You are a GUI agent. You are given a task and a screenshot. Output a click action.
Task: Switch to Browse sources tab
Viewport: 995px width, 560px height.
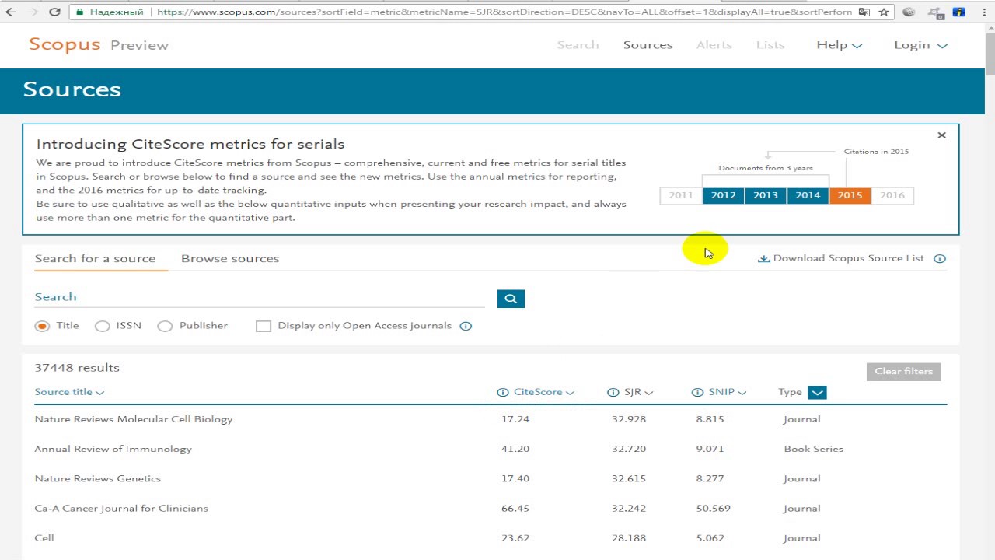click(230, 258)
